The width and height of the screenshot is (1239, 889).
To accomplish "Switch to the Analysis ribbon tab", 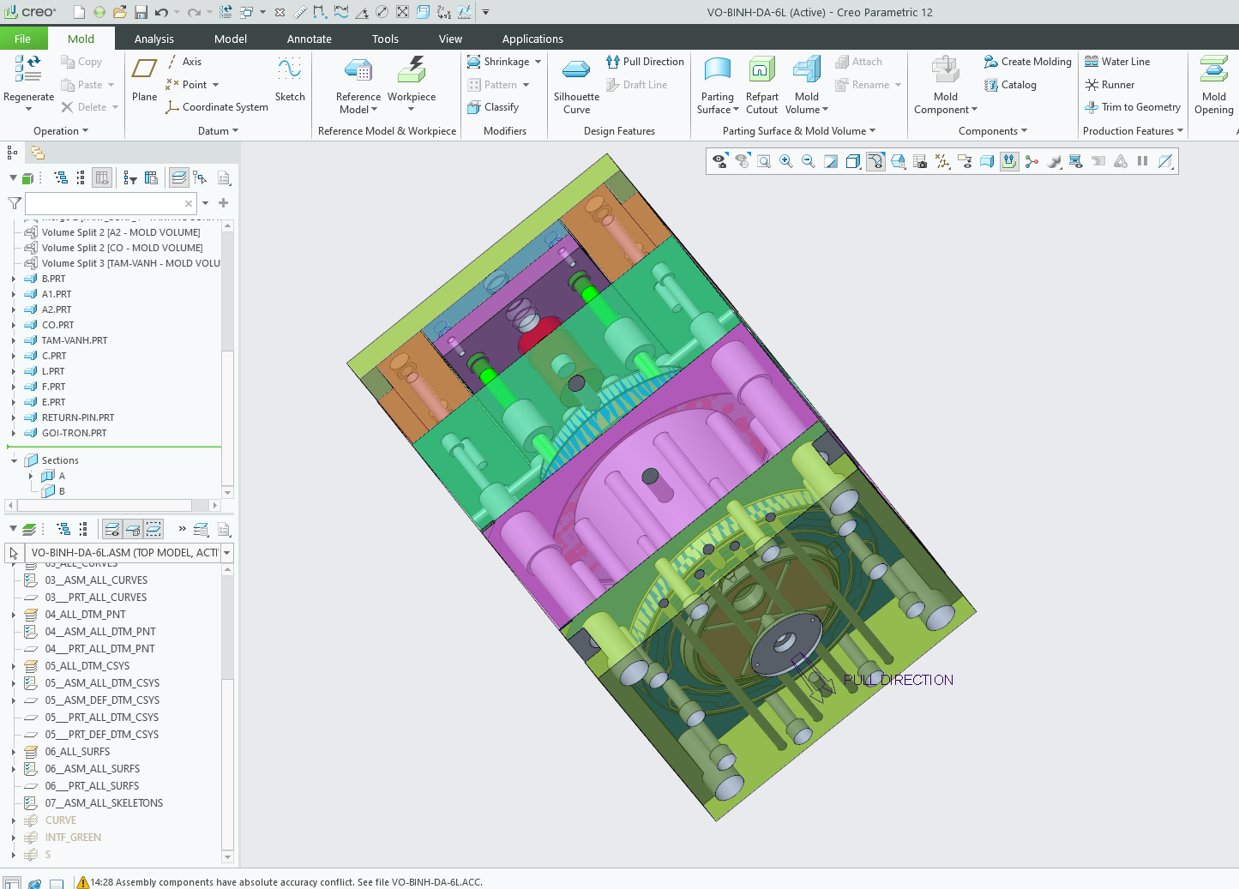I will [153, 39].
